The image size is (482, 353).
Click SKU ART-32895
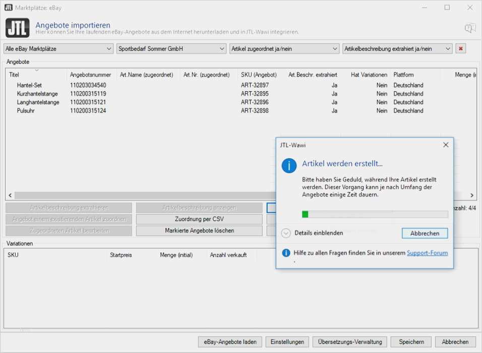[x=255, y=94]
